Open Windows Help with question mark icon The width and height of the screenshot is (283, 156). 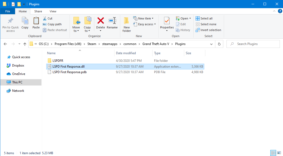(x=280, y=11)
